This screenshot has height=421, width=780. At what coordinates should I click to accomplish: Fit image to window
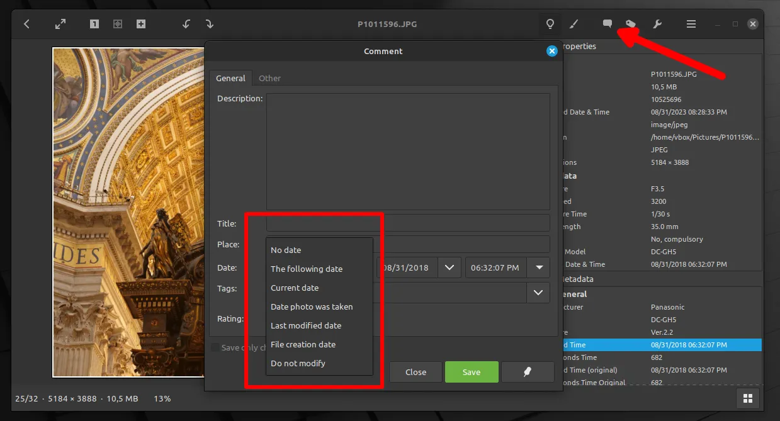[118, 23]
